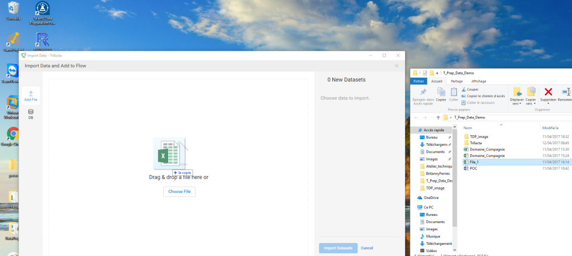
Task: Switch to the Partage ribbon tab
Action: [x=456, y=81]
